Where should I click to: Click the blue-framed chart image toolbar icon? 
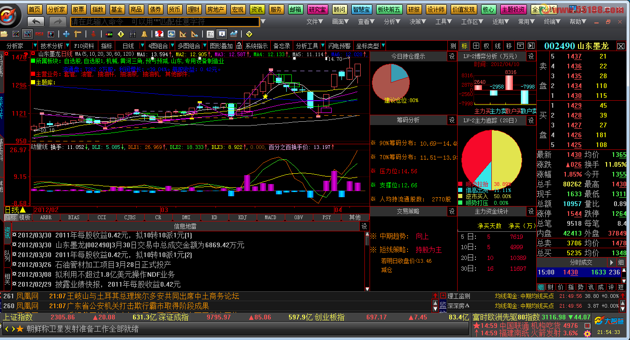tap(171, 34)
